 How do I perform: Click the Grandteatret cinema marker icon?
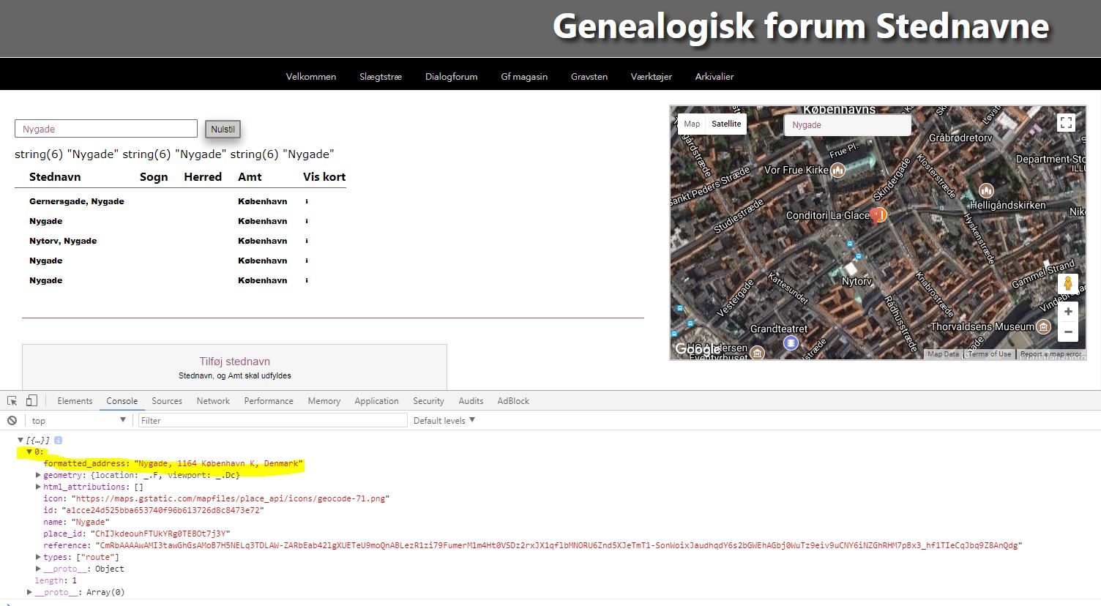click(x=791, y=343)
